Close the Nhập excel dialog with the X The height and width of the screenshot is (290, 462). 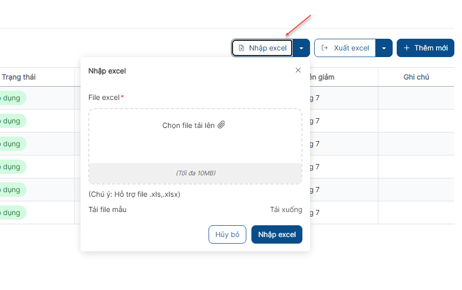click(x=298, y=70)
